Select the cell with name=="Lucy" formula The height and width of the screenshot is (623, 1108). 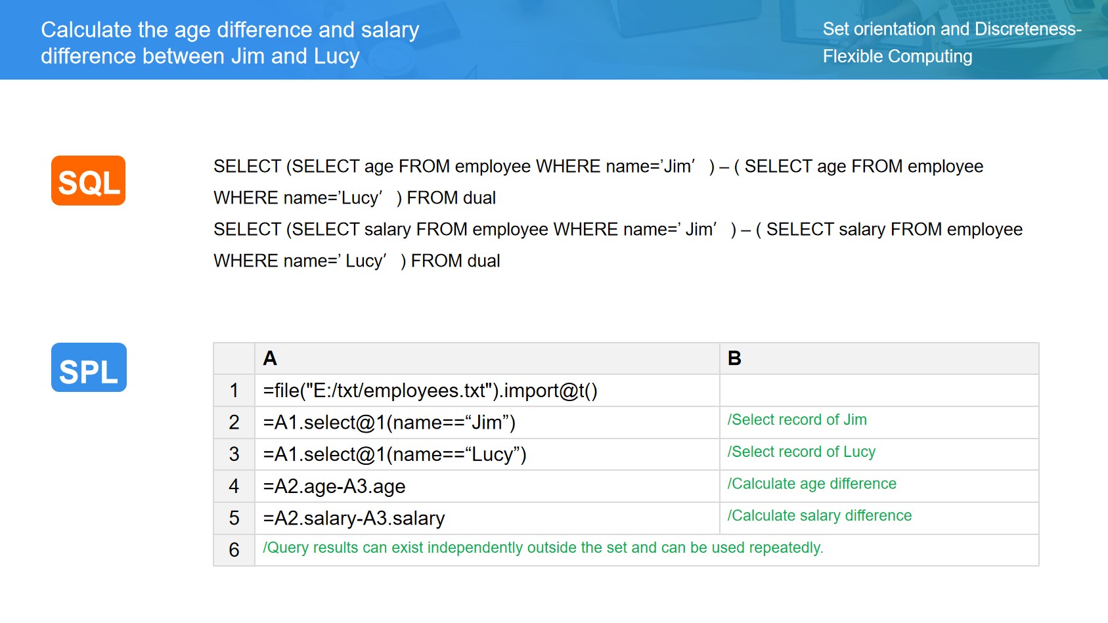coord(395,454)
